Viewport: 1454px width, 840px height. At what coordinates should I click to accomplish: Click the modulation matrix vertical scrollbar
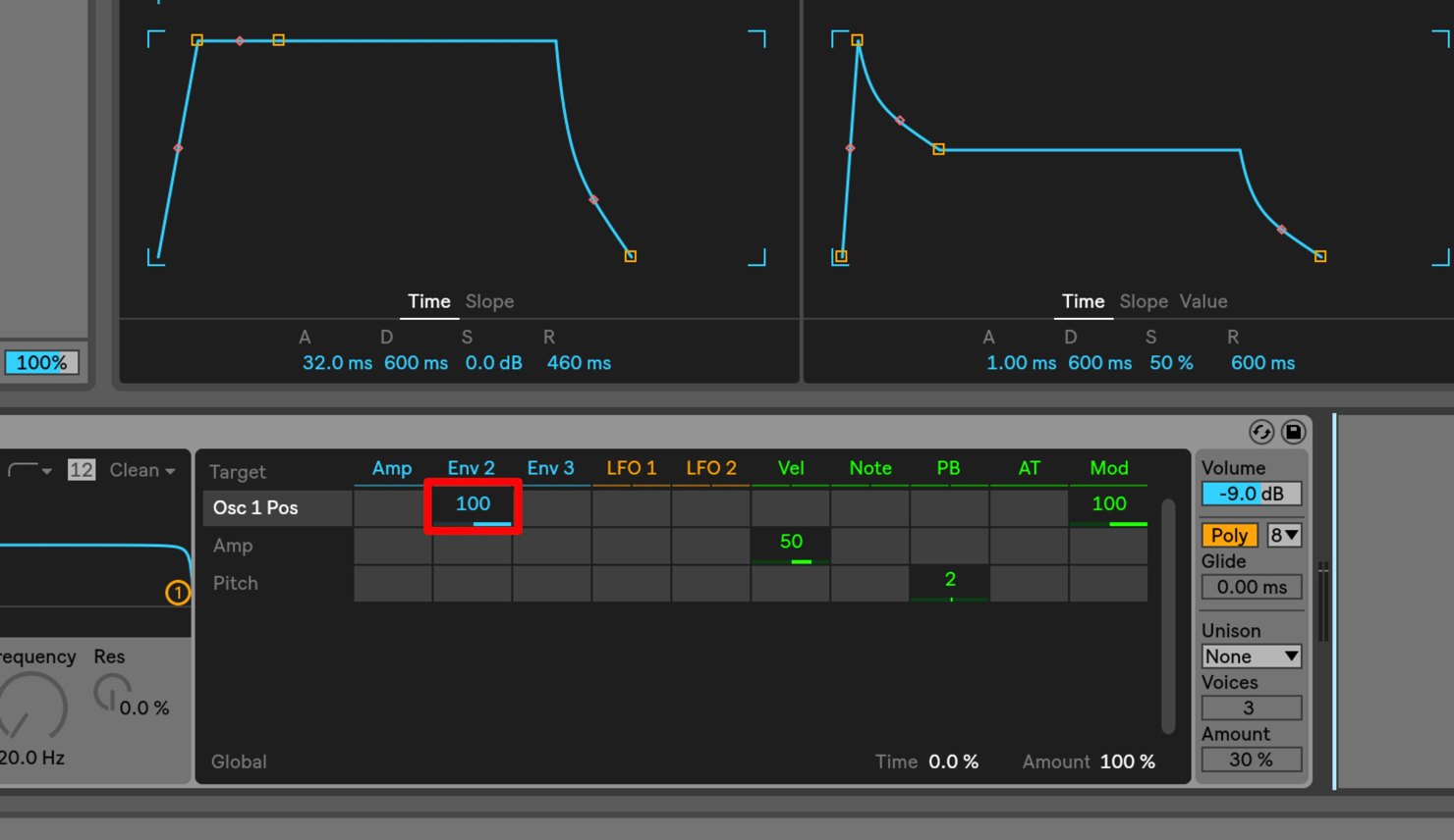1168,616
